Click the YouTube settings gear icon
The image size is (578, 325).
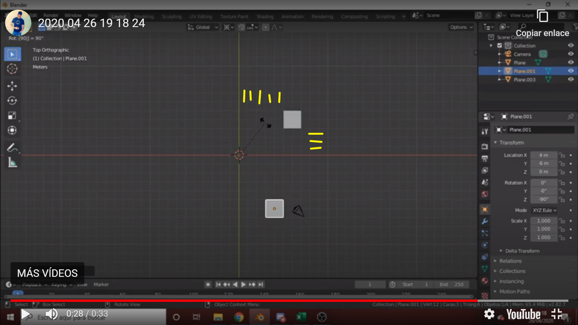click(x=489, y=314)
